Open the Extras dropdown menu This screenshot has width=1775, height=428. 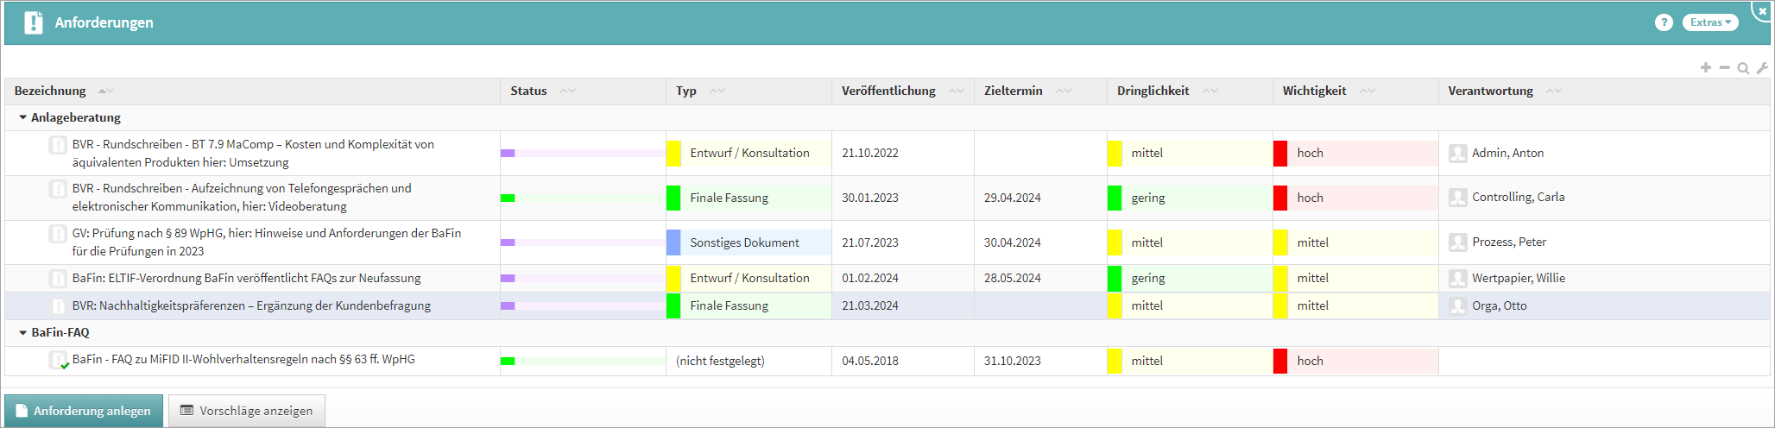pos(1710,22)
